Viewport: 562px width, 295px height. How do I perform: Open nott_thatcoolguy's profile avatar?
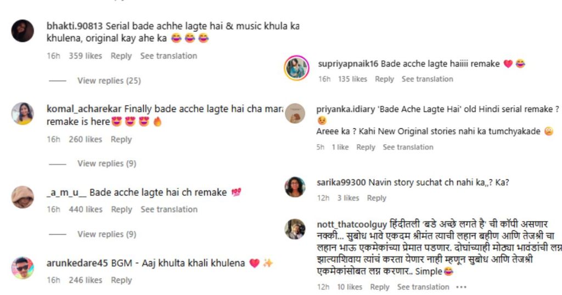tap(295, 229)
